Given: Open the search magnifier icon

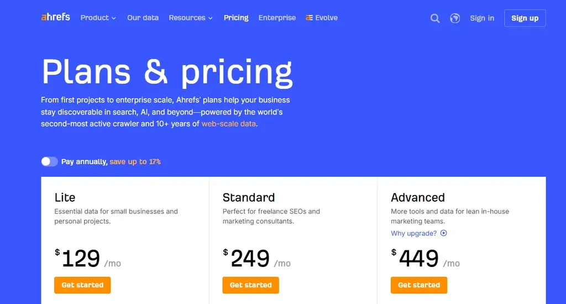Looking at the screenshot, I should coord(435,18).
